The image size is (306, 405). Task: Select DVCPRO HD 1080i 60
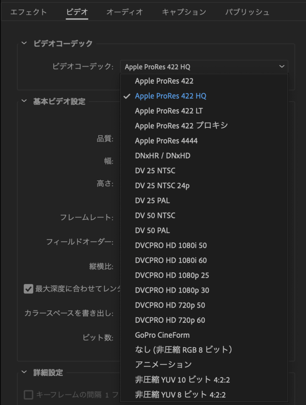pyautogui.click(x=204, y=260)
